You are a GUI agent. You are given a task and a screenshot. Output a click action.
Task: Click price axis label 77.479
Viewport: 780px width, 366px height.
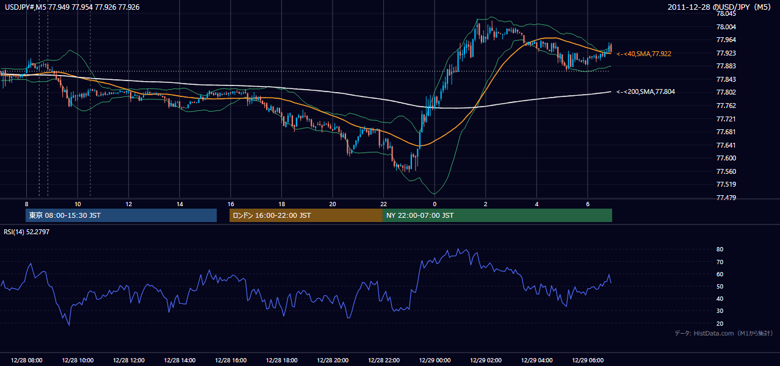point(728,198)
